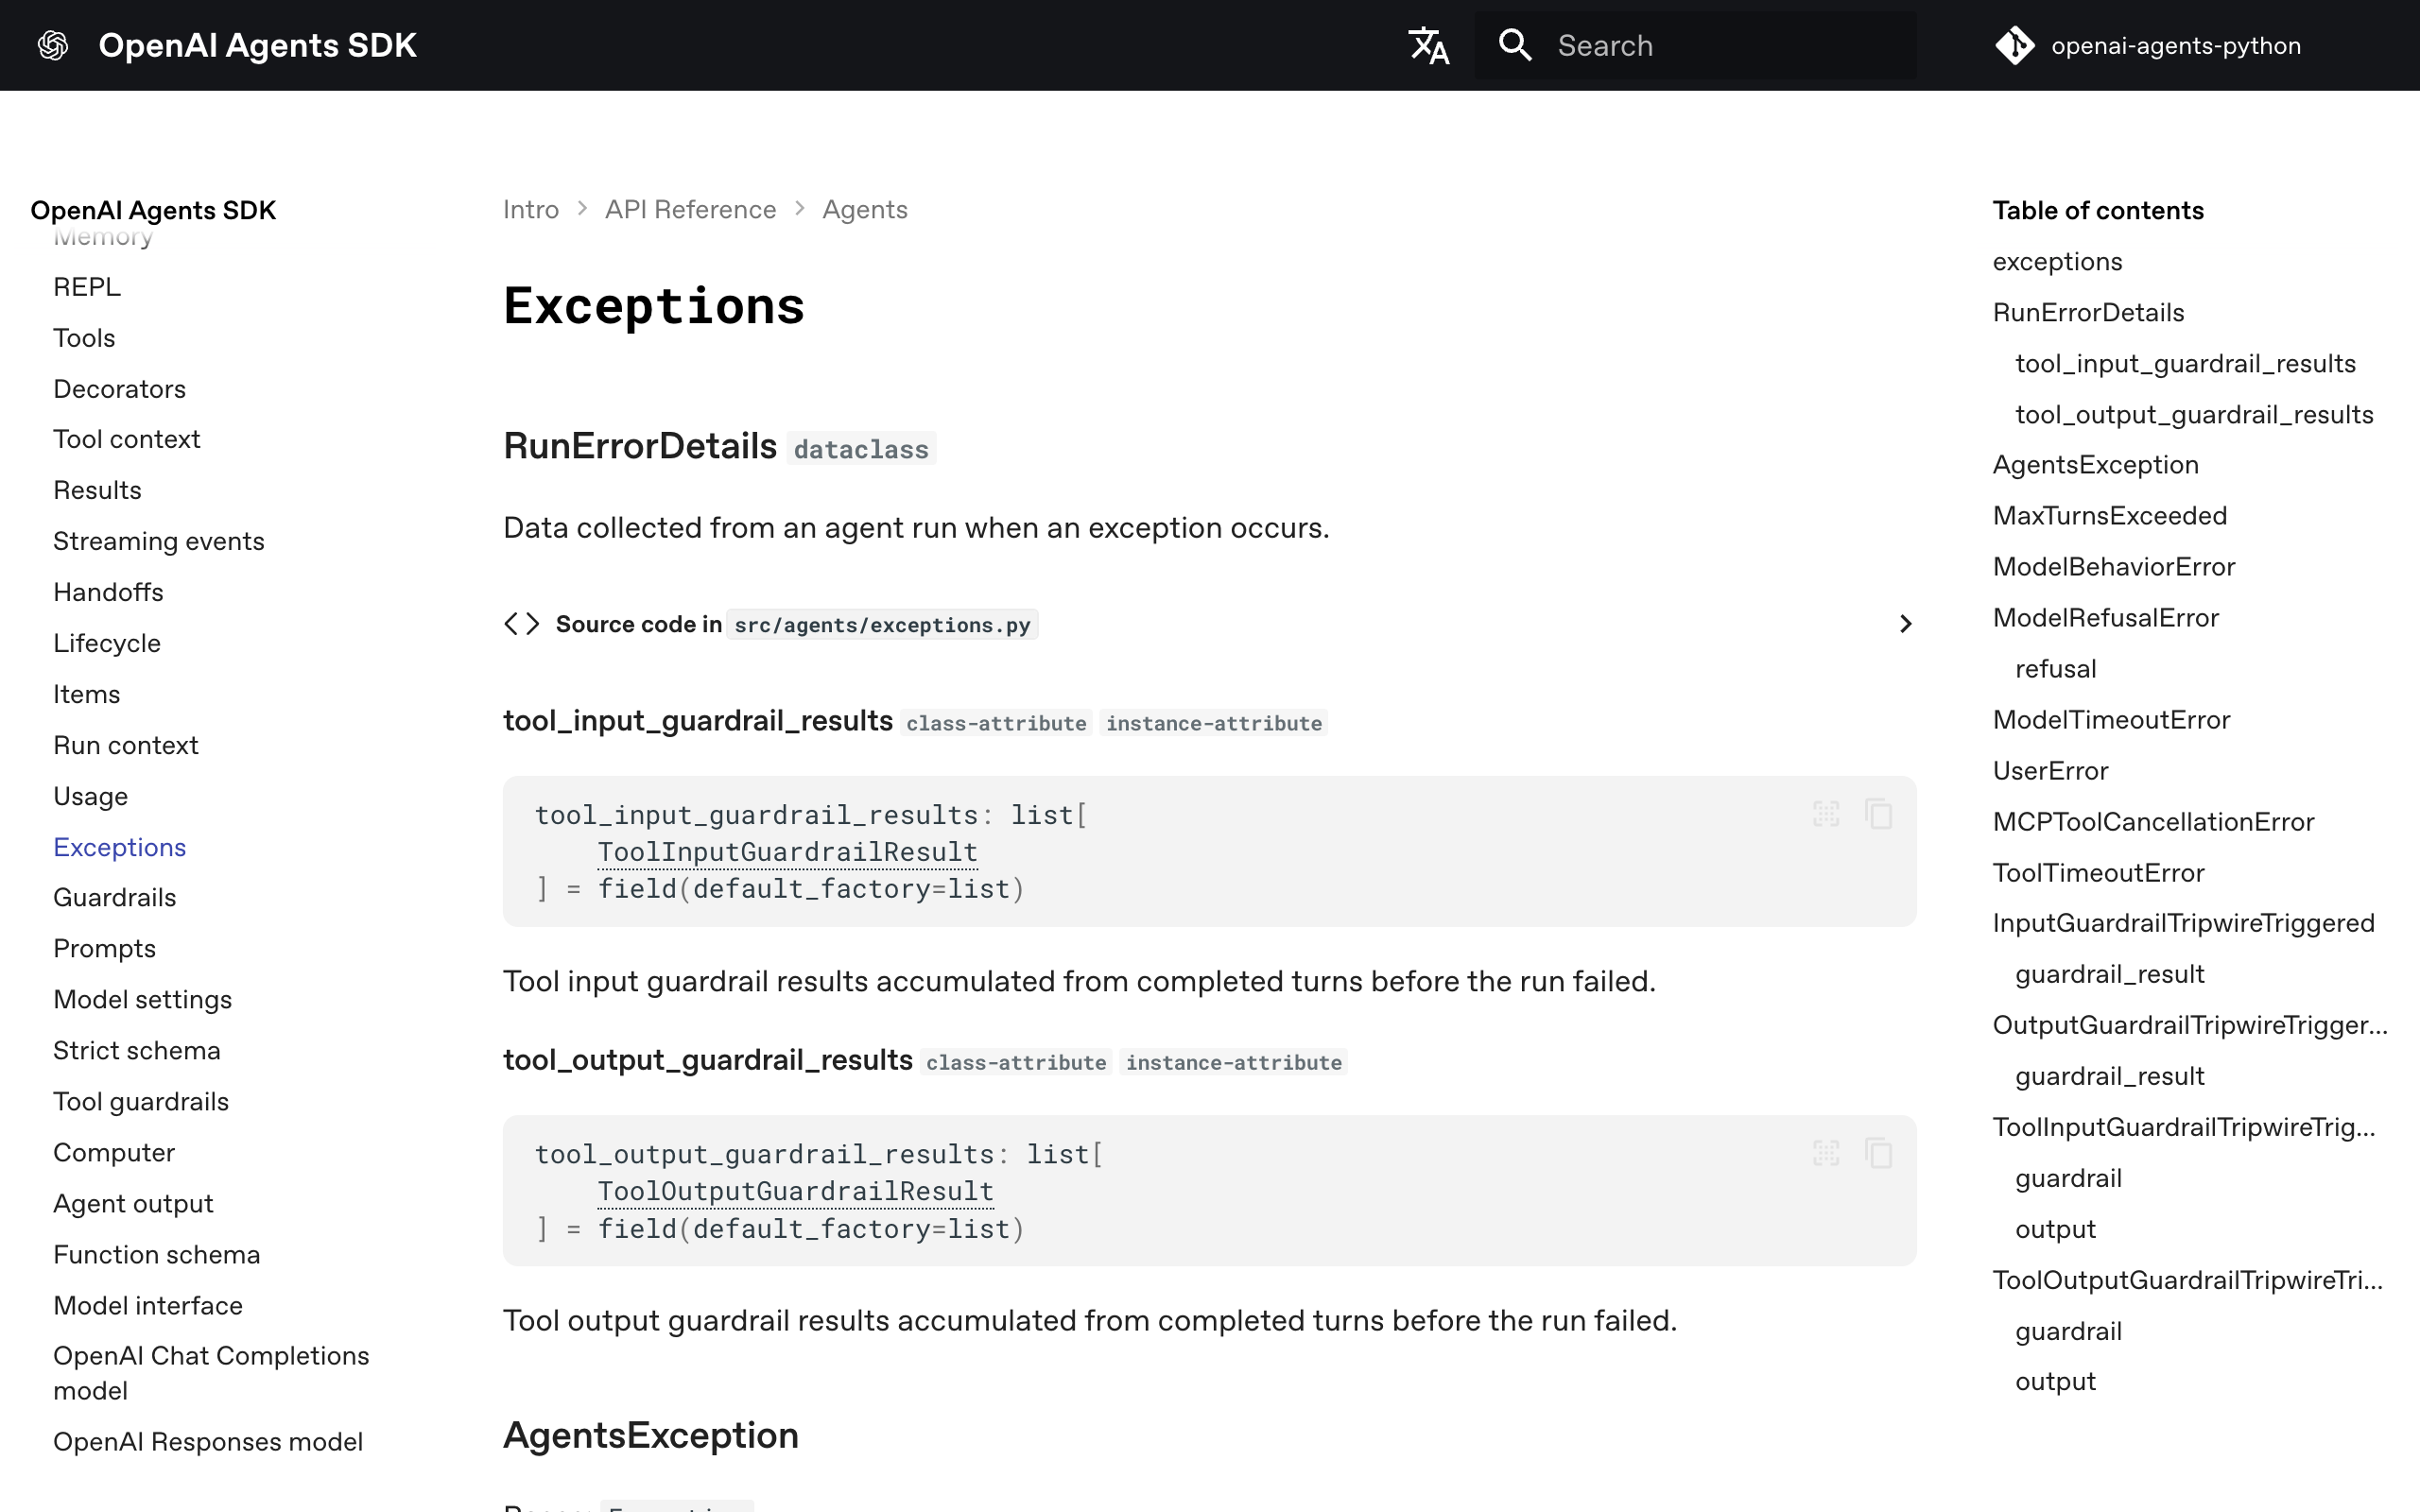
Task: Go to Intro breadcrumb
Action: click(x=531, y=209)
